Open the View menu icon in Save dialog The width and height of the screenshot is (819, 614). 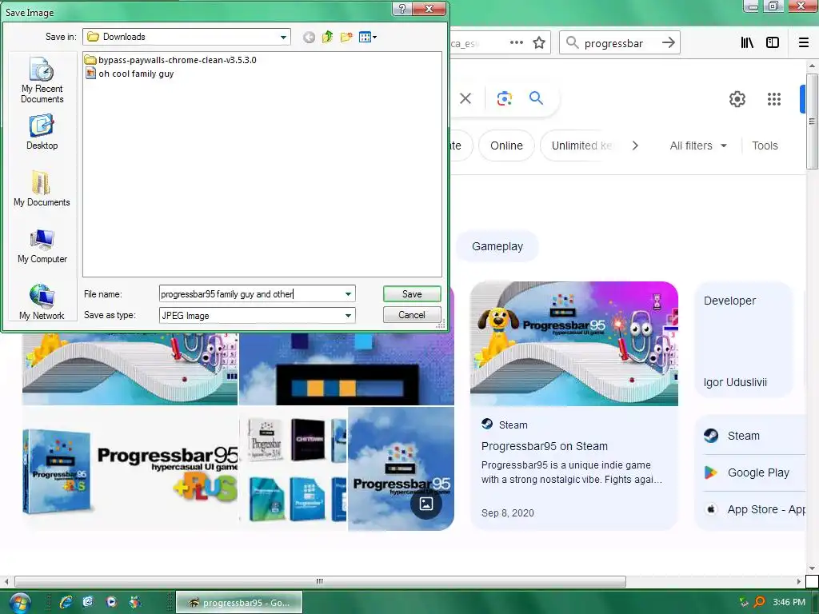point(367,37)
